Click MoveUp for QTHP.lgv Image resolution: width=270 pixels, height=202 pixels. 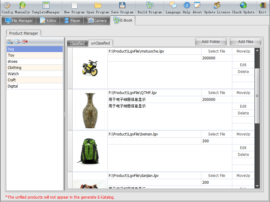243,93
